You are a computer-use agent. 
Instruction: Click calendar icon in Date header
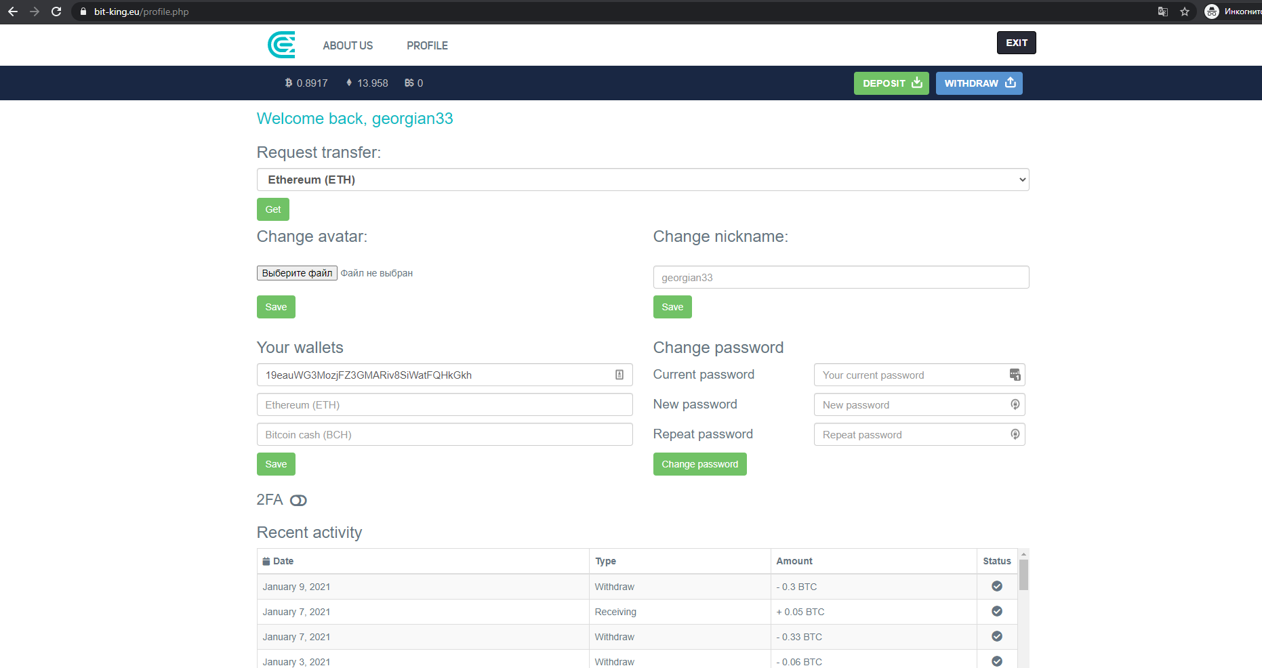[266, 561]
